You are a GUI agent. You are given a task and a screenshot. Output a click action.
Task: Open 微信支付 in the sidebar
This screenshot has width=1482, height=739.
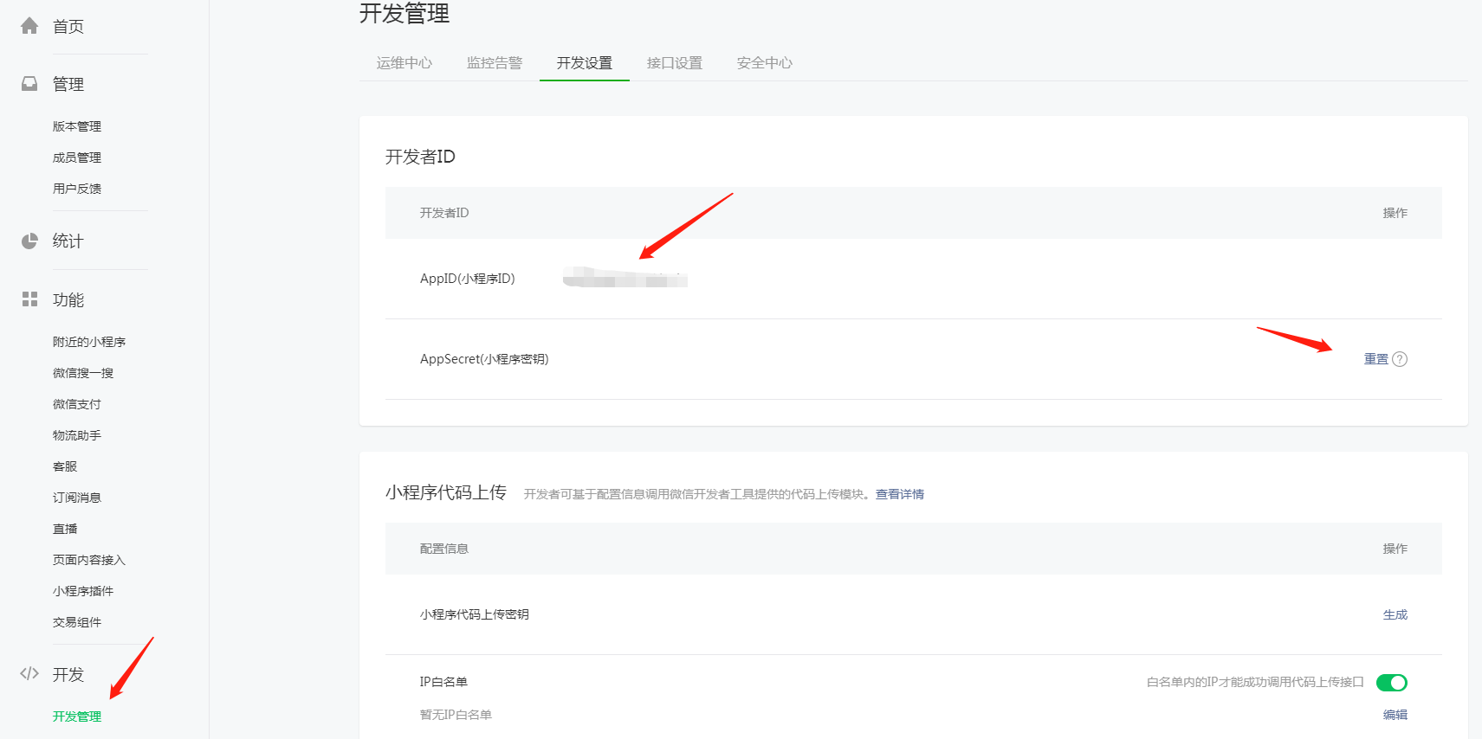pyautogui.click(x=77, y=404)
